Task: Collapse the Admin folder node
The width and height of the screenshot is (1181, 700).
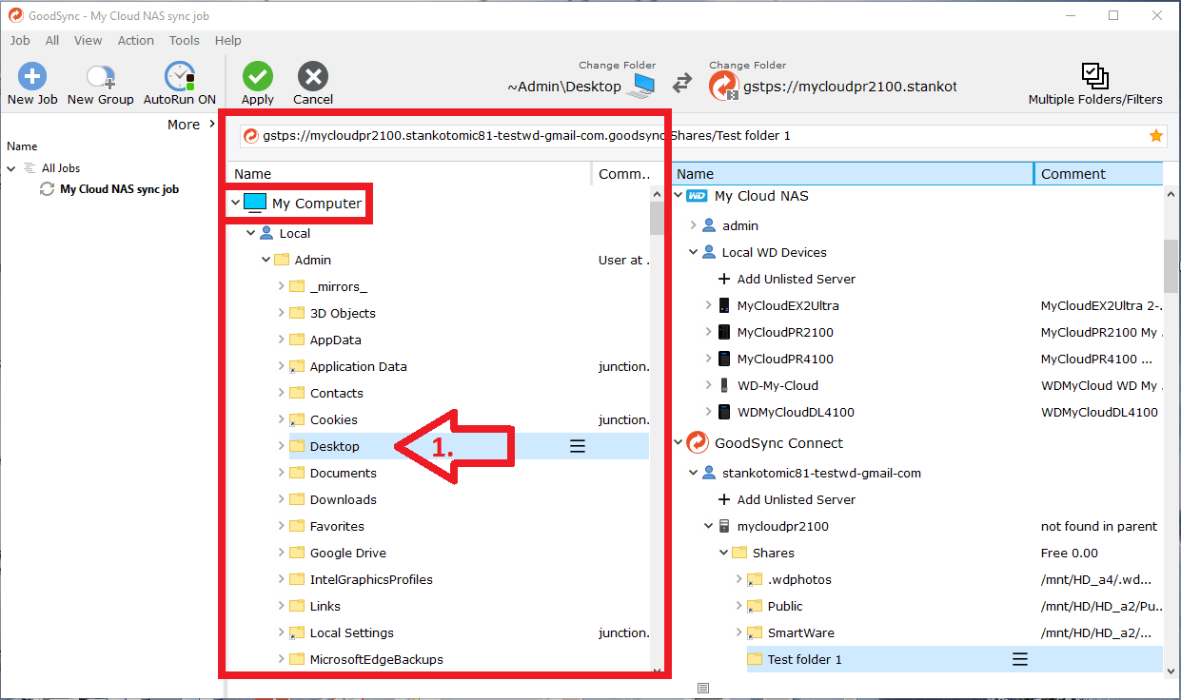Action: tap(266, 260)
